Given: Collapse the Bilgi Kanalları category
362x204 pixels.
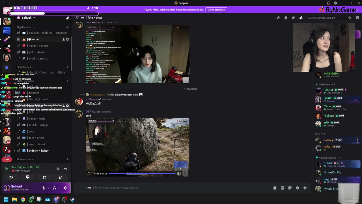Looking at the screenshot, I should click(25, 27).
